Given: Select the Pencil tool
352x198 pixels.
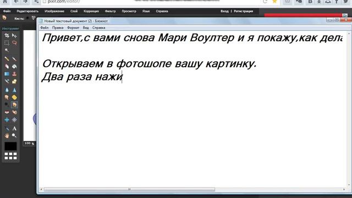Looking at the screenshot, I should point(7,59).
